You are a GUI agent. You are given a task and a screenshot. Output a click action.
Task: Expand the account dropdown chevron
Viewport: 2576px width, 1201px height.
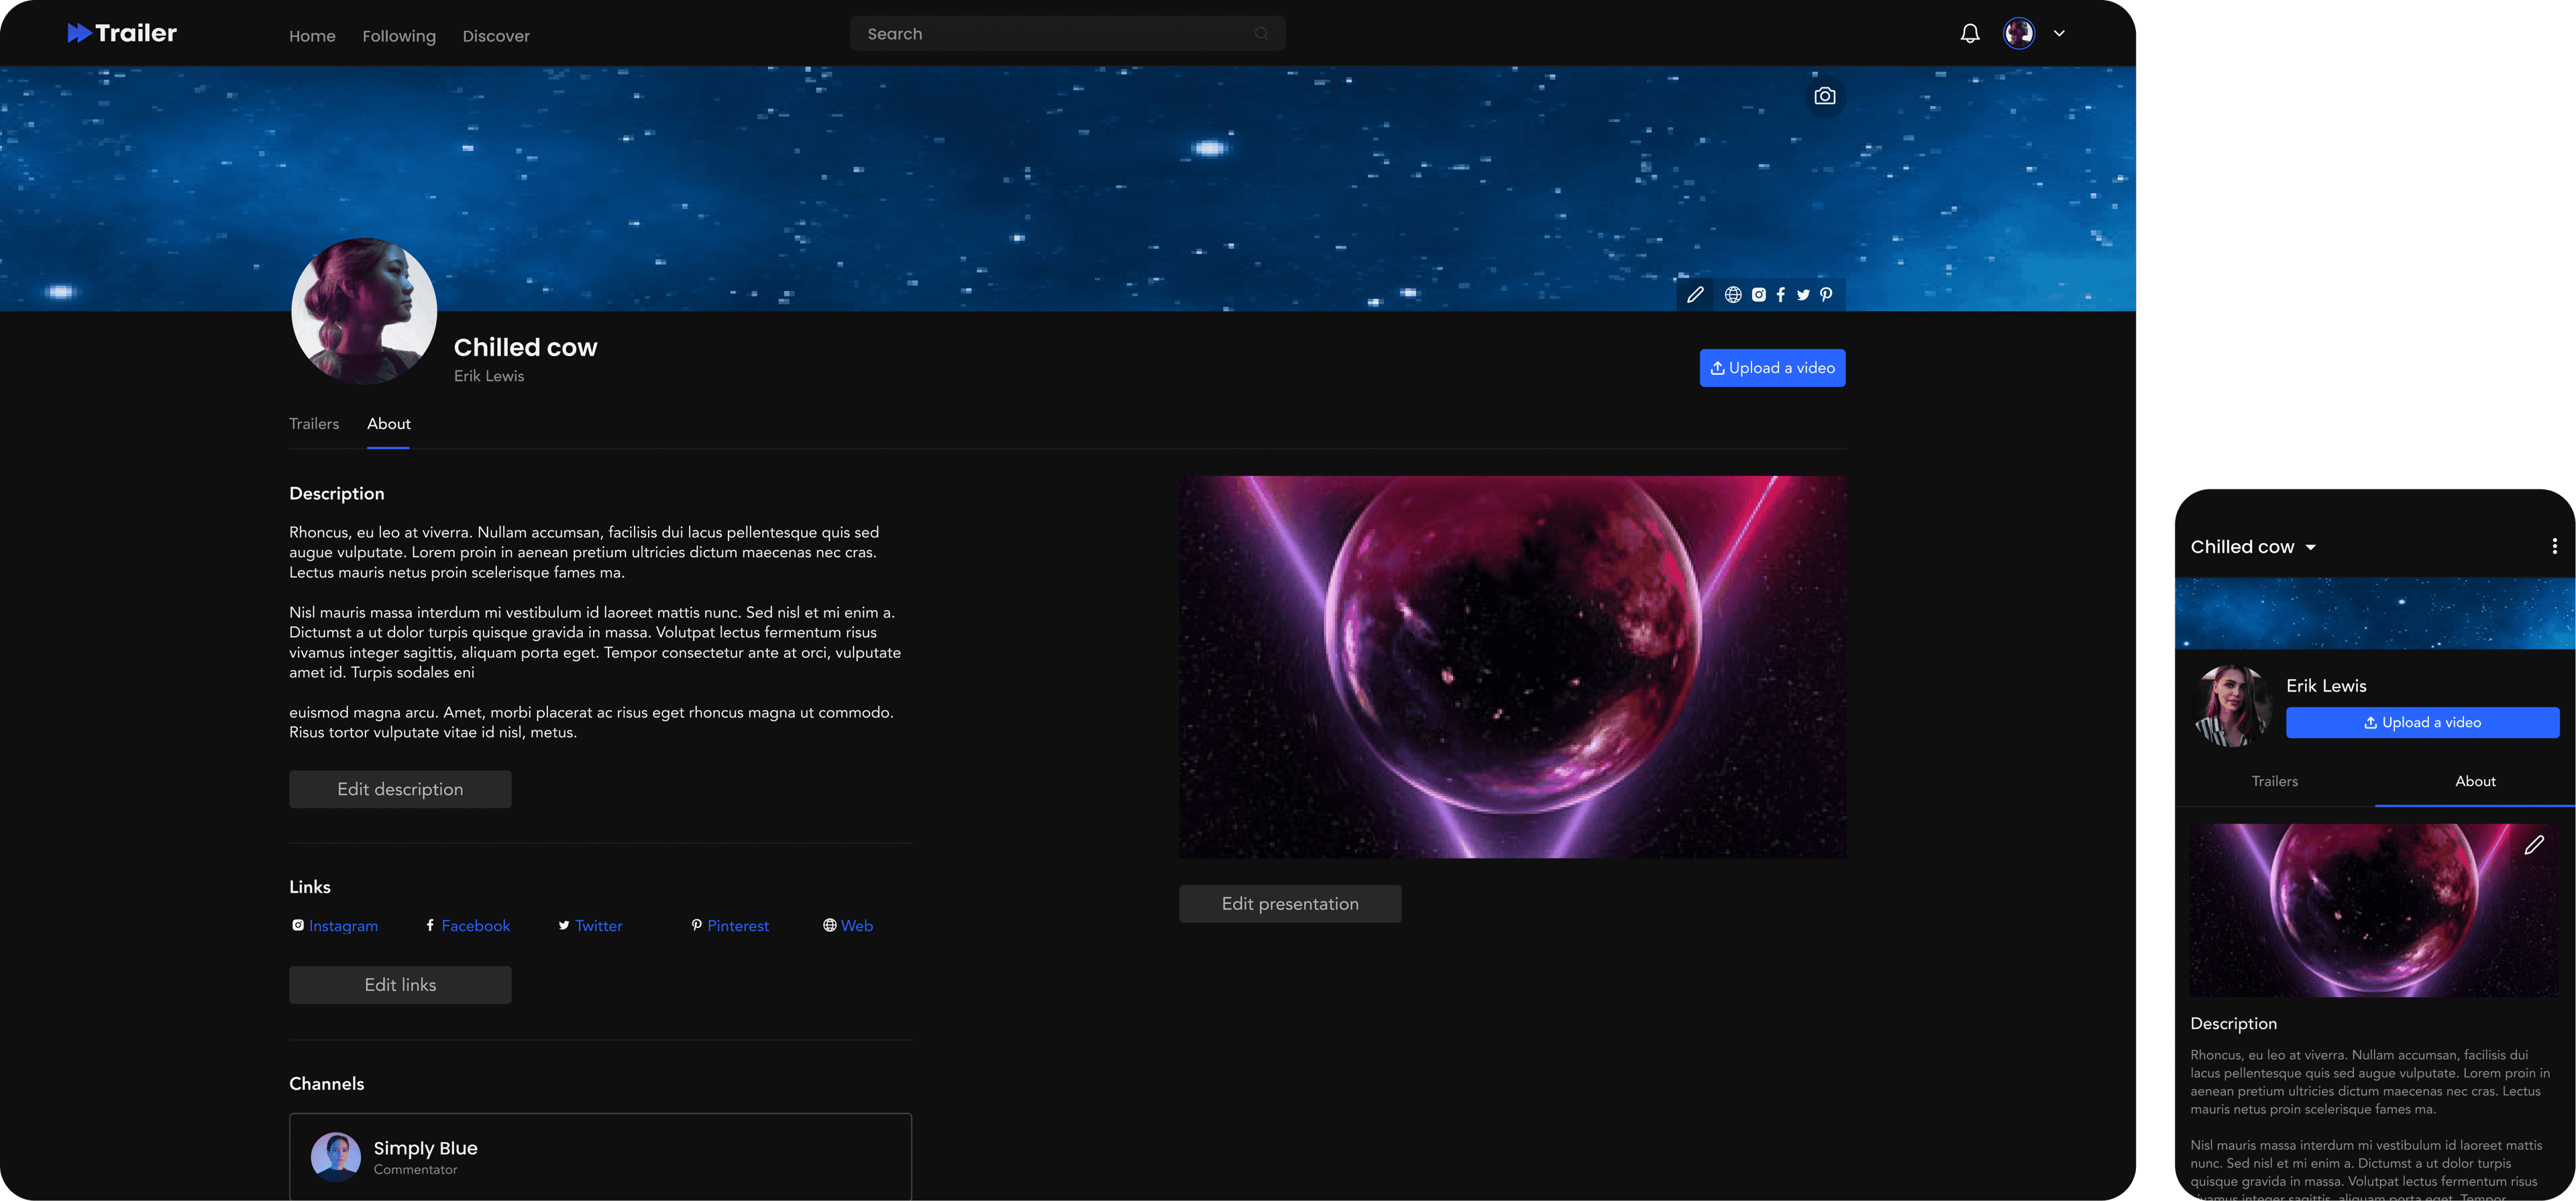pos(2059,33)
